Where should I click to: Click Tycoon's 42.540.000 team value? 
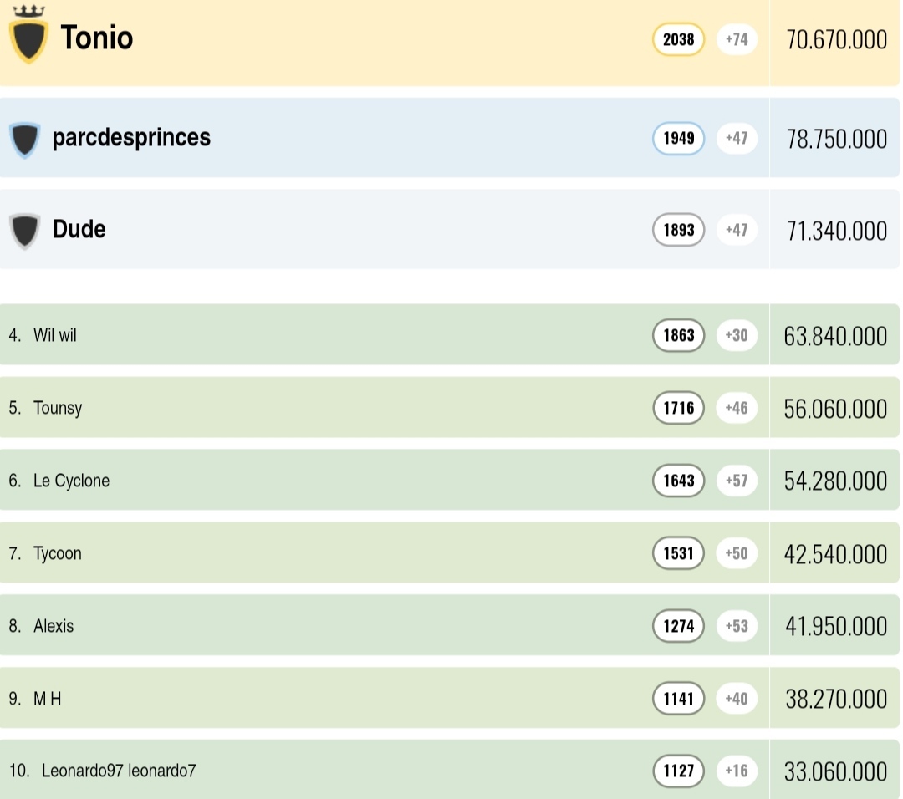[835, 553]
